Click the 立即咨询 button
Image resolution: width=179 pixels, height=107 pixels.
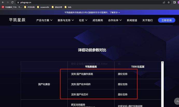[x=167, y=20]
